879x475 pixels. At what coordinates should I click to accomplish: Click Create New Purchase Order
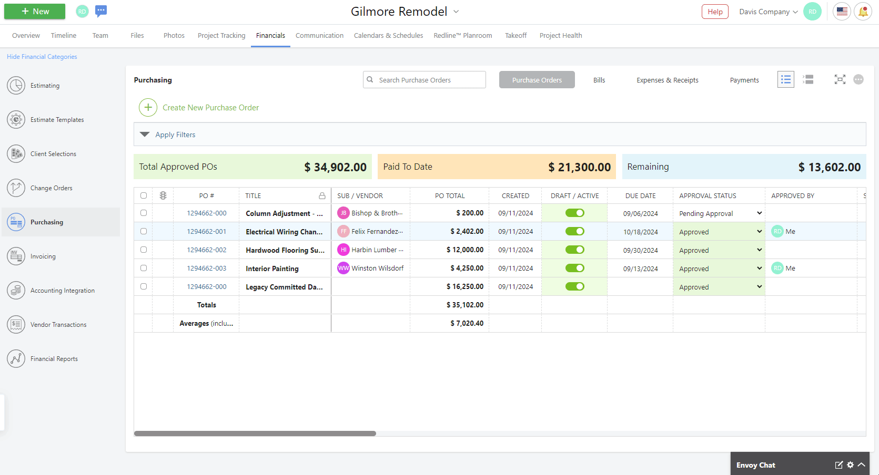(x=210, y=107)
